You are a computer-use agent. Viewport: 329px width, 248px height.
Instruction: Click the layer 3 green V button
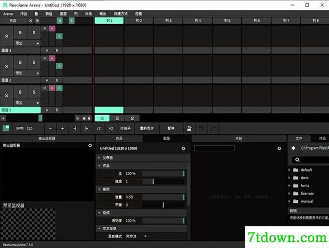(x=59, y=36)
